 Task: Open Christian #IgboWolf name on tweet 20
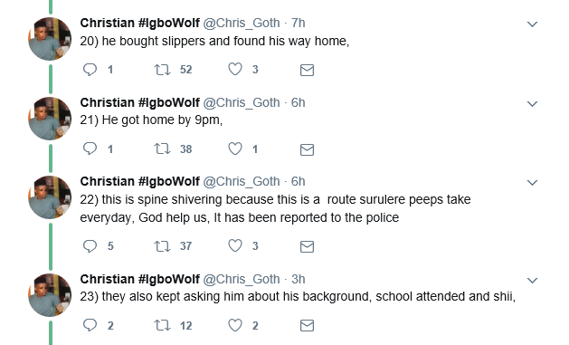click(x=139, y=23)
